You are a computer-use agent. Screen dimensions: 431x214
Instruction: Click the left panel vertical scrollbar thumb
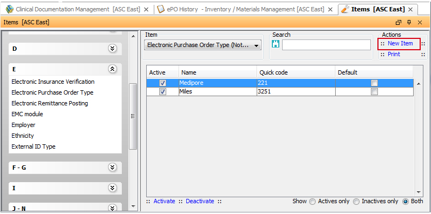pos(133,116)
